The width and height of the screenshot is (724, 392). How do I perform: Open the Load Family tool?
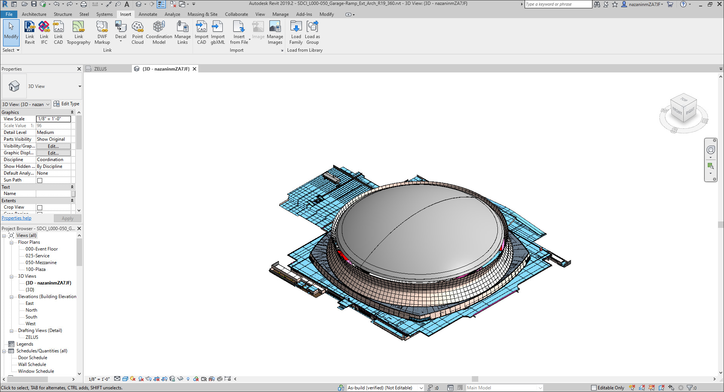click(x=296, y=32)
